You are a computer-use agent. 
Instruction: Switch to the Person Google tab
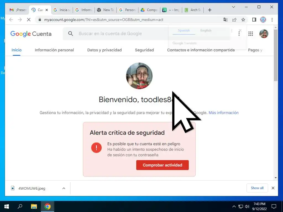click(127, 10)
